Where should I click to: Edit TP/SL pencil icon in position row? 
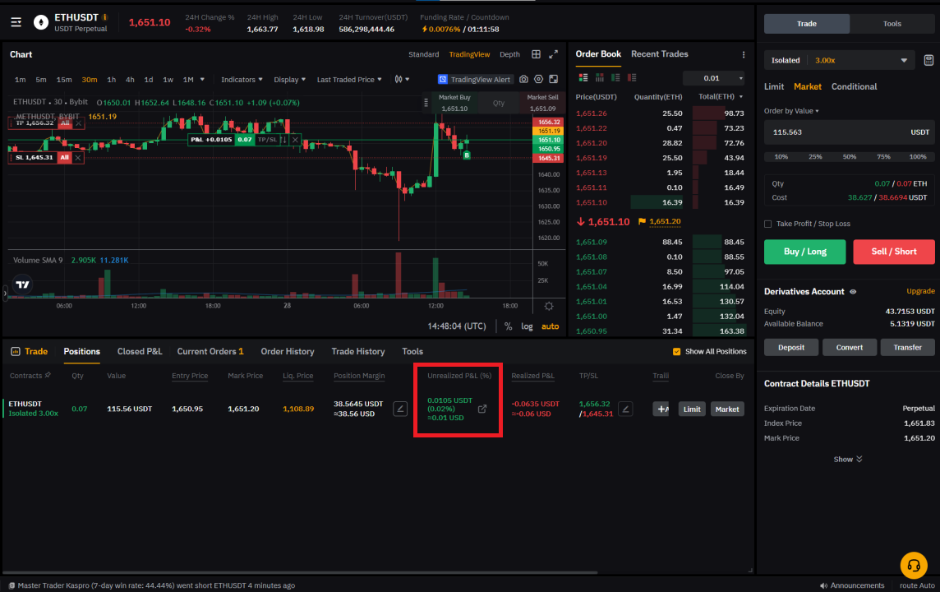pyautogui.click(x=625, y=409)
